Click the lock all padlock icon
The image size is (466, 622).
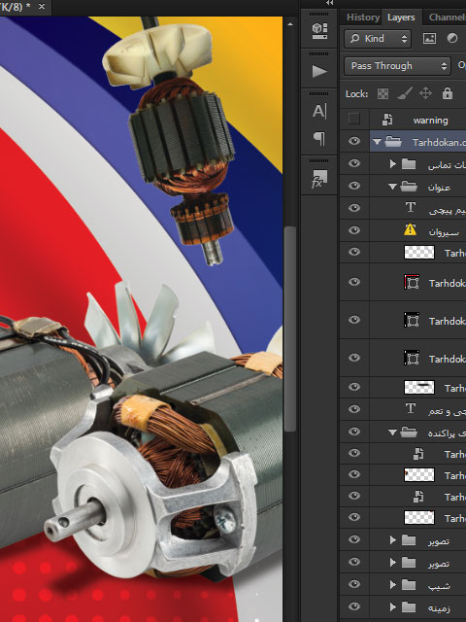448,93
